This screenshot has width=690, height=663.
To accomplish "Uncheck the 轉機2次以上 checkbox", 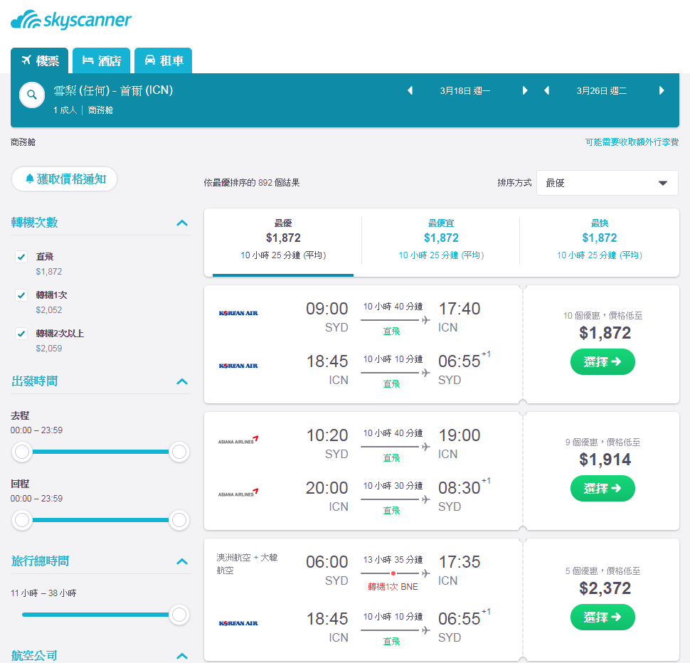I will pos(21,334).
